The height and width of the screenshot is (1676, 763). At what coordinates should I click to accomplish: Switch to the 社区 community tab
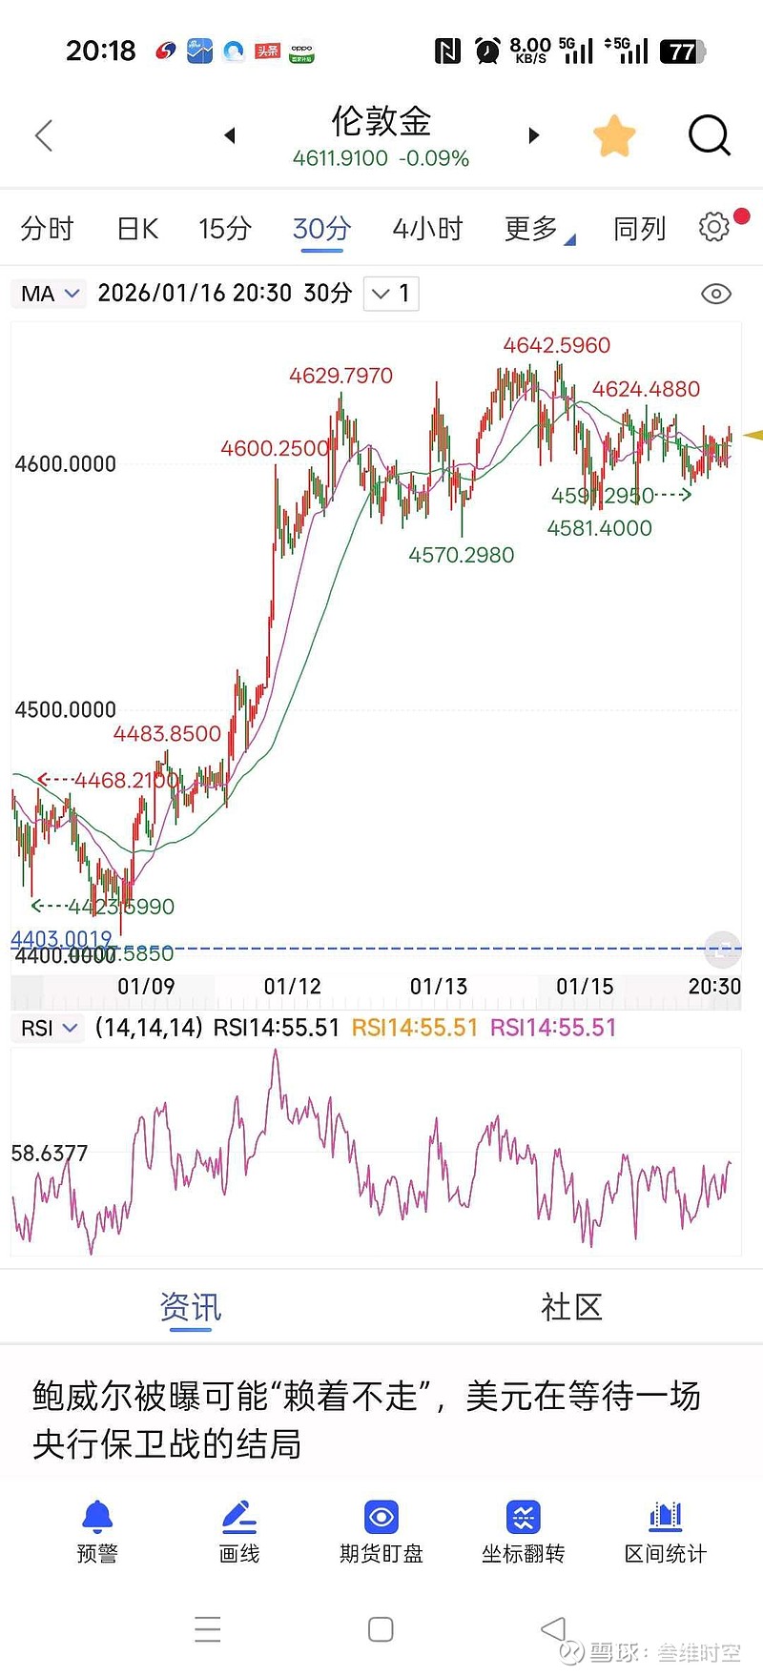click(571, 1307)
